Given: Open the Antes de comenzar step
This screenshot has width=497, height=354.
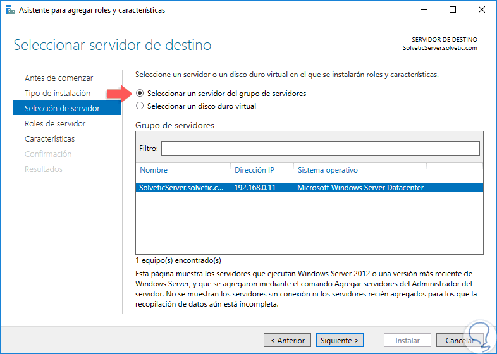Looking at the screenshot, I should [59, 78].
